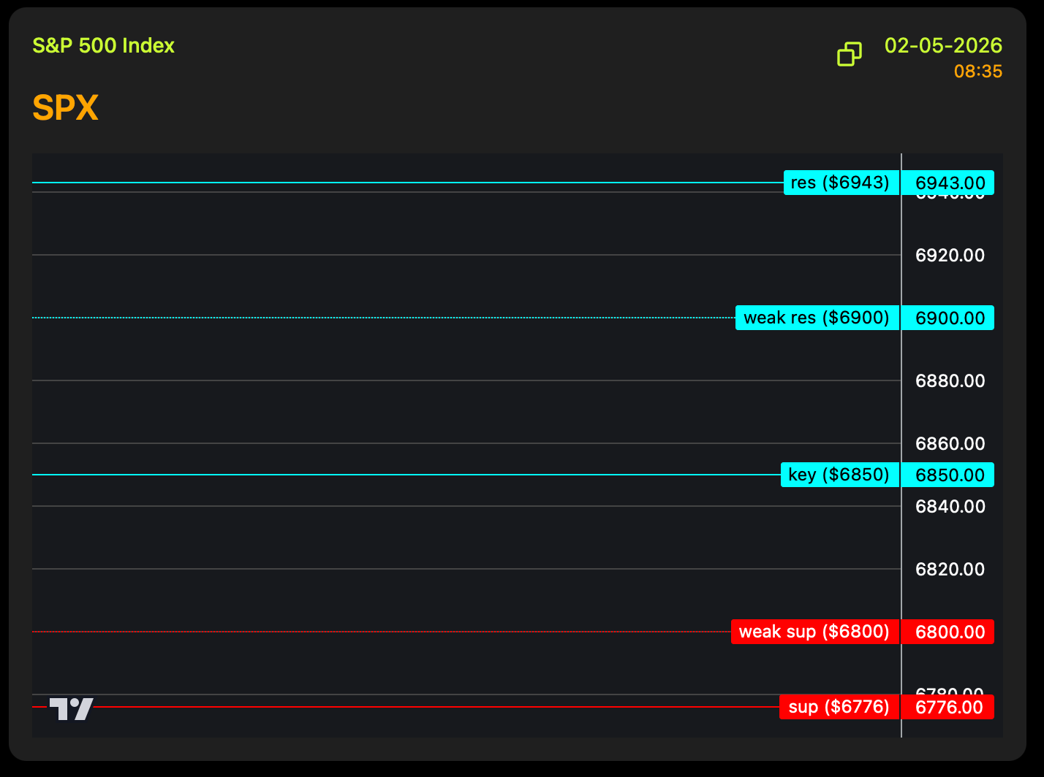Image resolution: width=1044 pixels, height=777 pixels.
Task: Click the 6900.00 cyan price tag
Action: click(948, 318)
